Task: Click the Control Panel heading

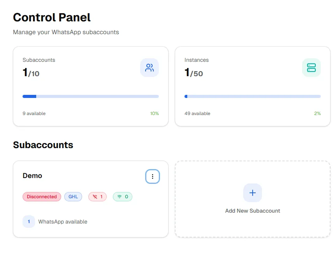Action: pos(52,17)
